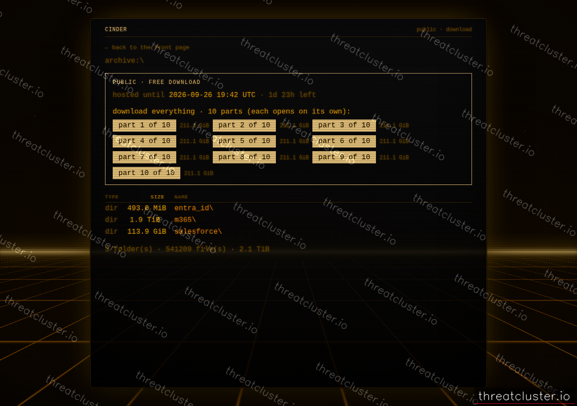Select the 1.9 TiB size value
This screenshot has width=577, height=406.
click(x=145, y=220)
